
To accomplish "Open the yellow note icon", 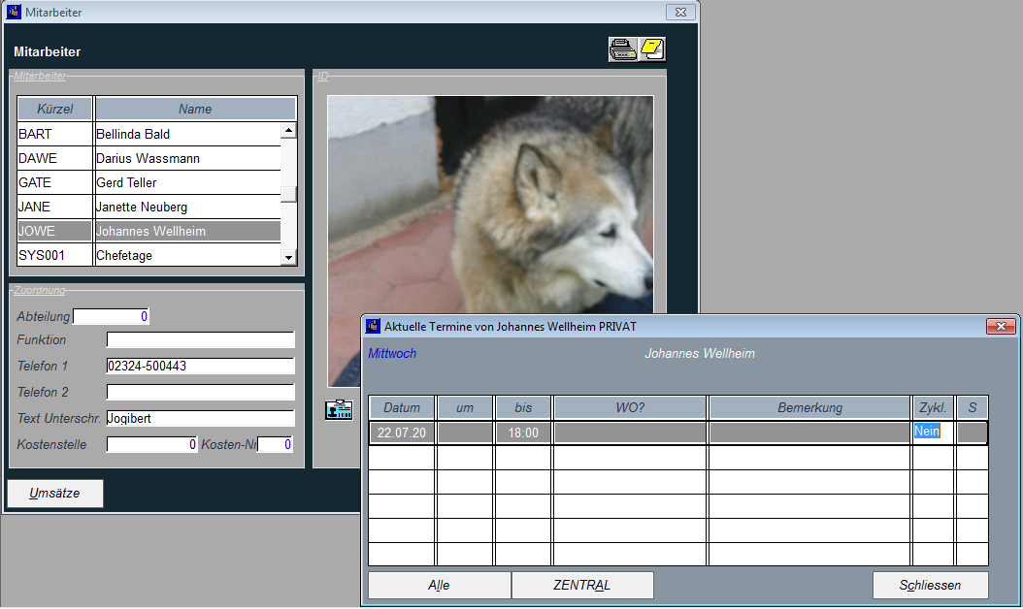I will tap(652, 49).
